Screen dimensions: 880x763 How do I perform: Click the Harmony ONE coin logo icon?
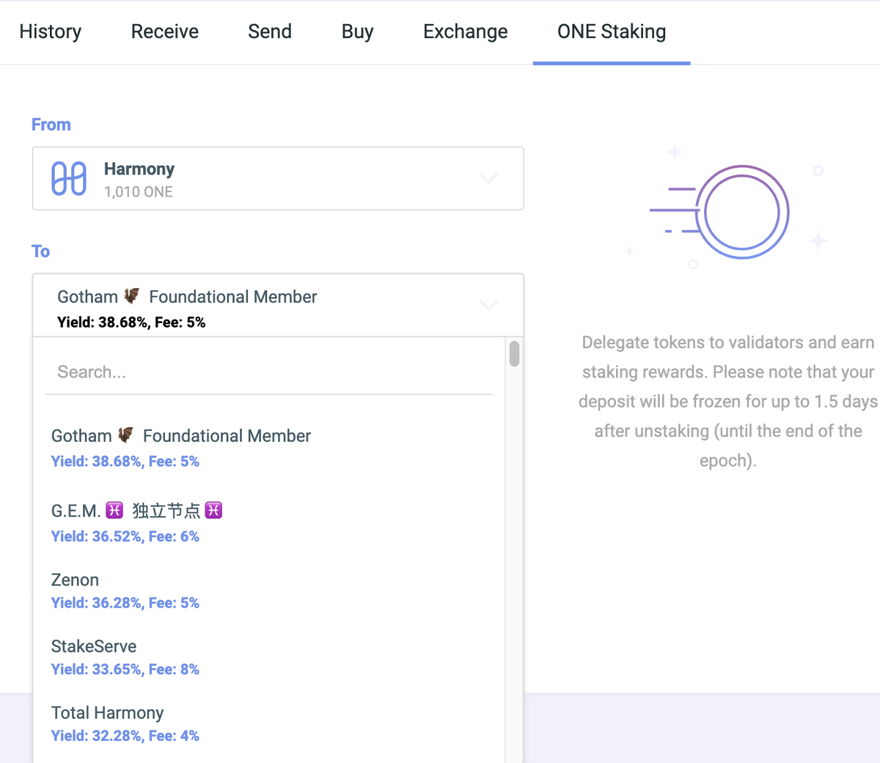(69, 179)
